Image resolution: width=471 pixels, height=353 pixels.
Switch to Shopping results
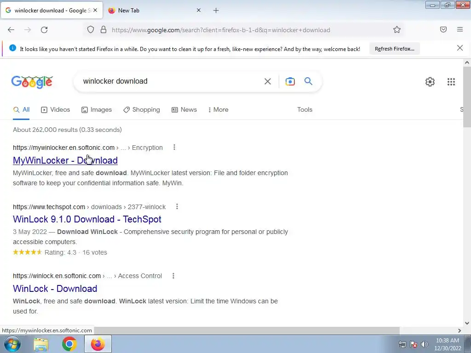tap(142, 110)
